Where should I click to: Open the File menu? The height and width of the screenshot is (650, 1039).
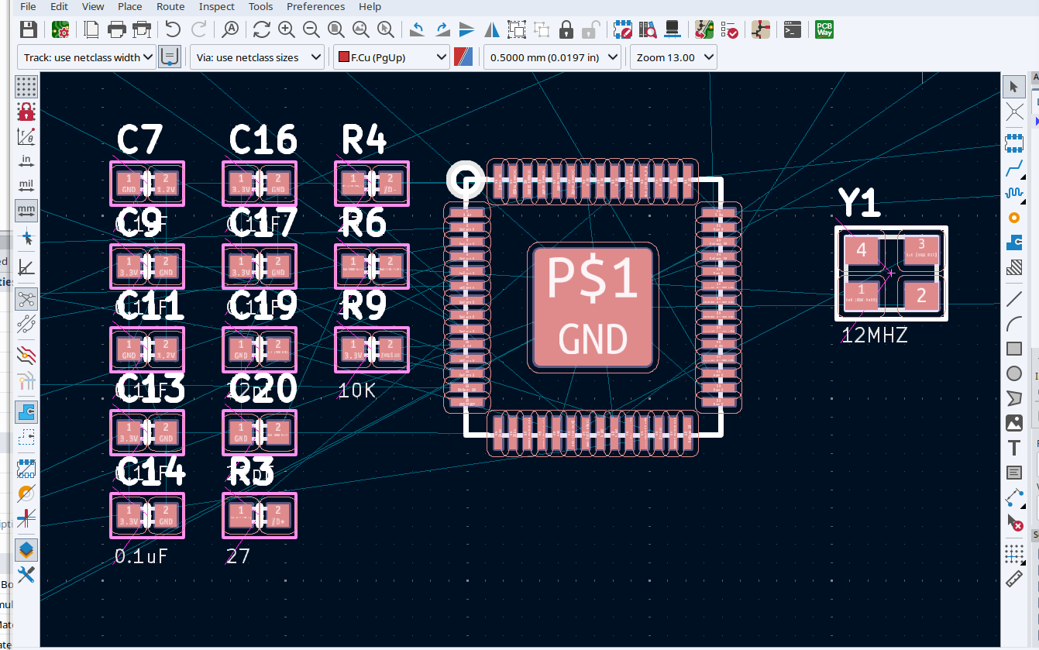[x=28, y=6]
